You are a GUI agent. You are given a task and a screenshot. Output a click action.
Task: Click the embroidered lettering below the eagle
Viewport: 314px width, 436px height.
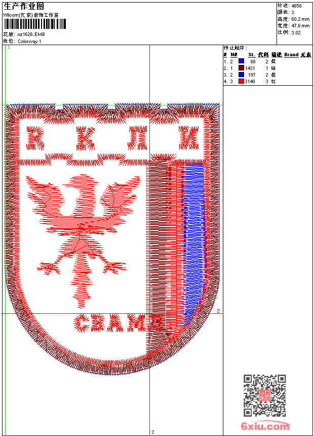point(118,323)
